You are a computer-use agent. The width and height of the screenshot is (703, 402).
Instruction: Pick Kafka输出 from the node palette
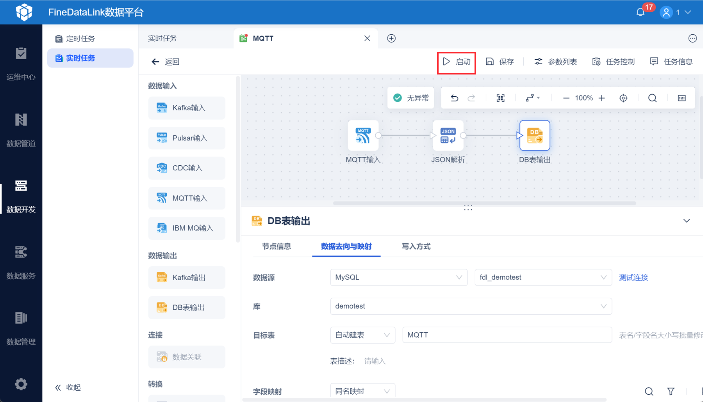(x=187, y=278)
